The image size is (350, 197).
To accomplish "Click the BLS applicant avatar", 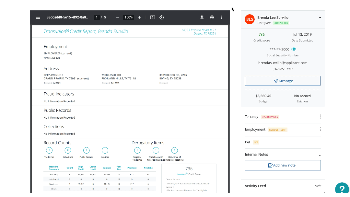I will click(x=250, y=19).
